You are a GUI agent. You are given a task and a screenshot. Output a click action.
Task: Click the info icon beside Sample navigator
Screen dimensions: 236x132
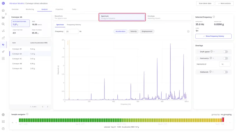point(27,114)
